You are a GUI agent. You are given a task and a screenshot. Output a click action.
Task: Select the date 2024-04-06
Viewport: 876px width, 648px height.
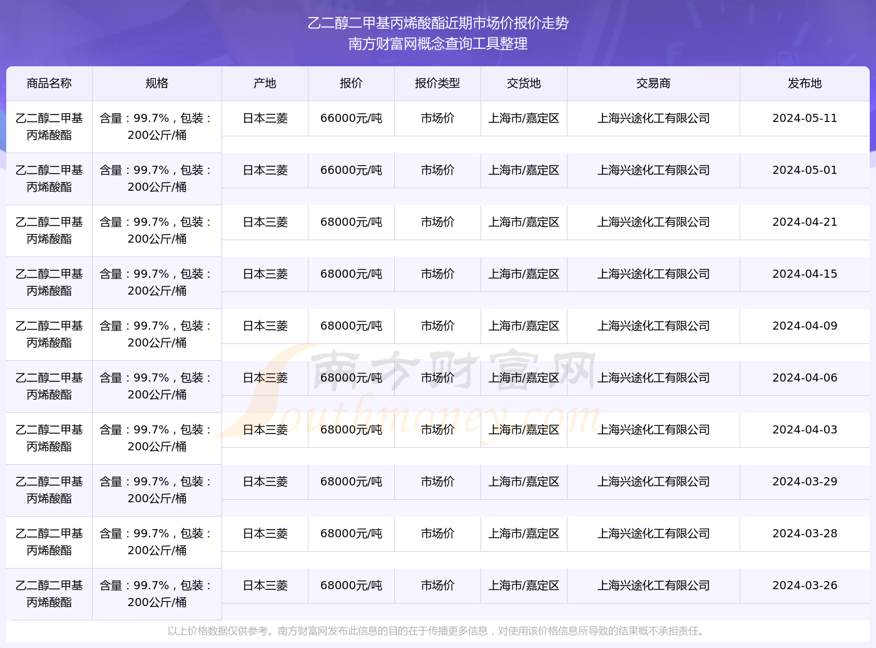point(805,378)
